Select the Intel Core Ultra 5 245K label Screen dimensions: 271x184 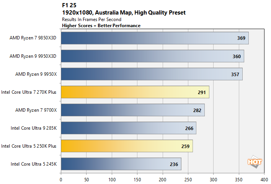click(x=34, y=164)
